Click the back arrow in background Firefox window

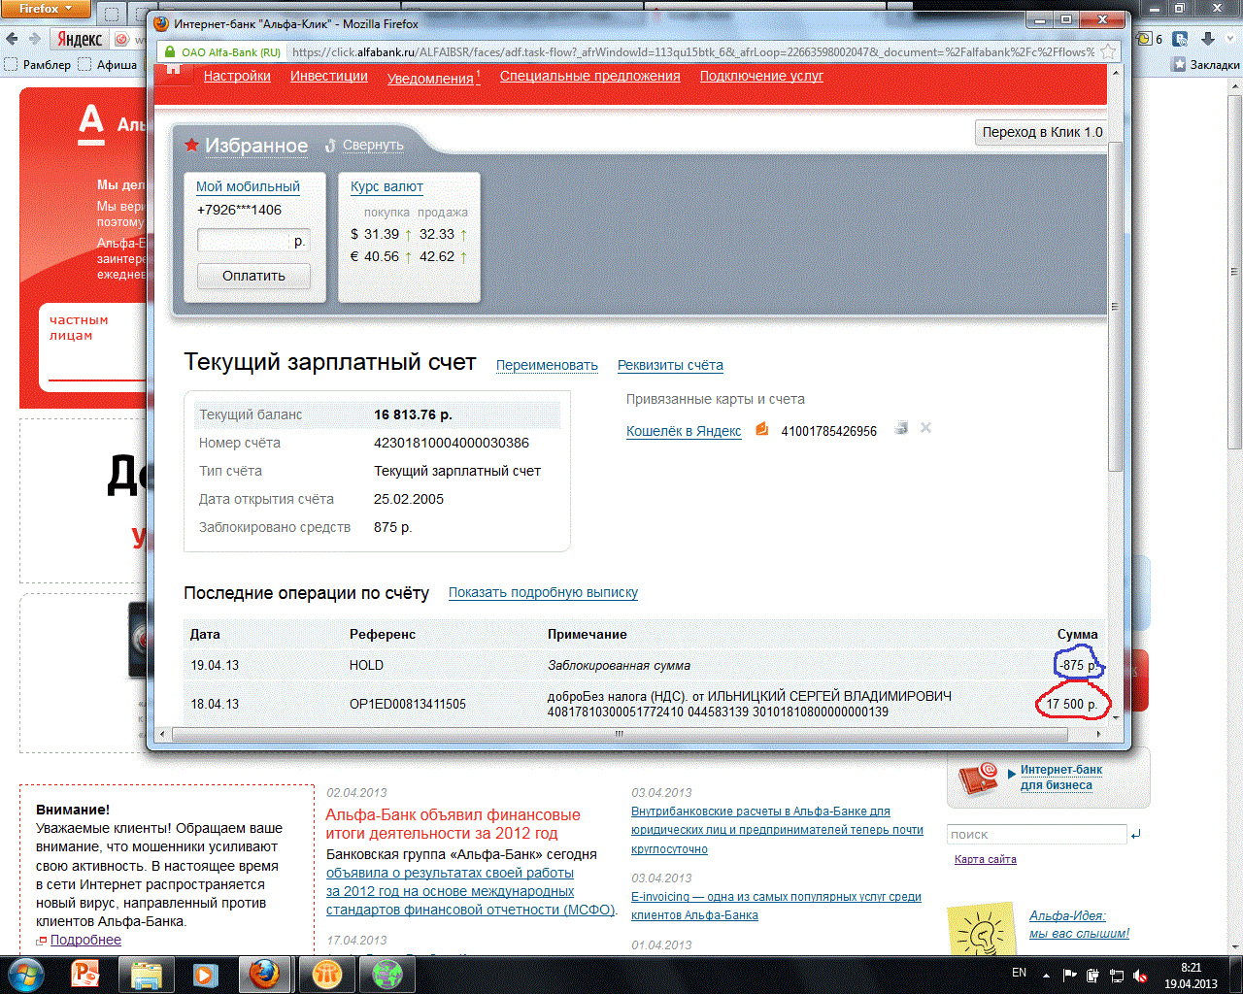point(12,39)
